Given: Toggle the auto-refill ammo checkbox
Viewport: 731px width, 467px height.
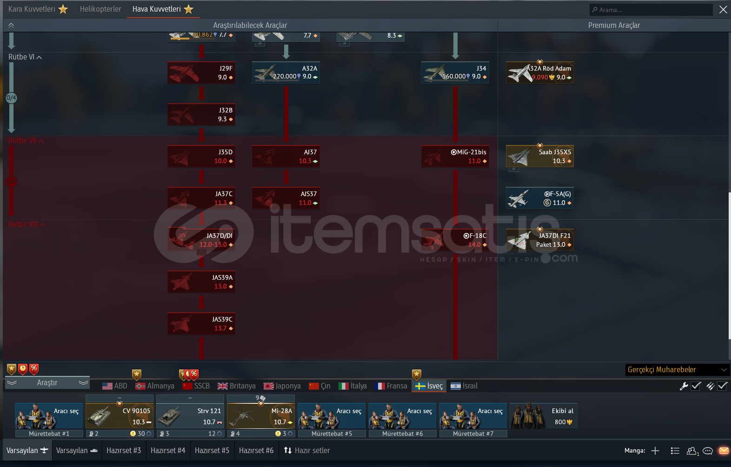Looking at the screenshot, I should click(722, 386).
